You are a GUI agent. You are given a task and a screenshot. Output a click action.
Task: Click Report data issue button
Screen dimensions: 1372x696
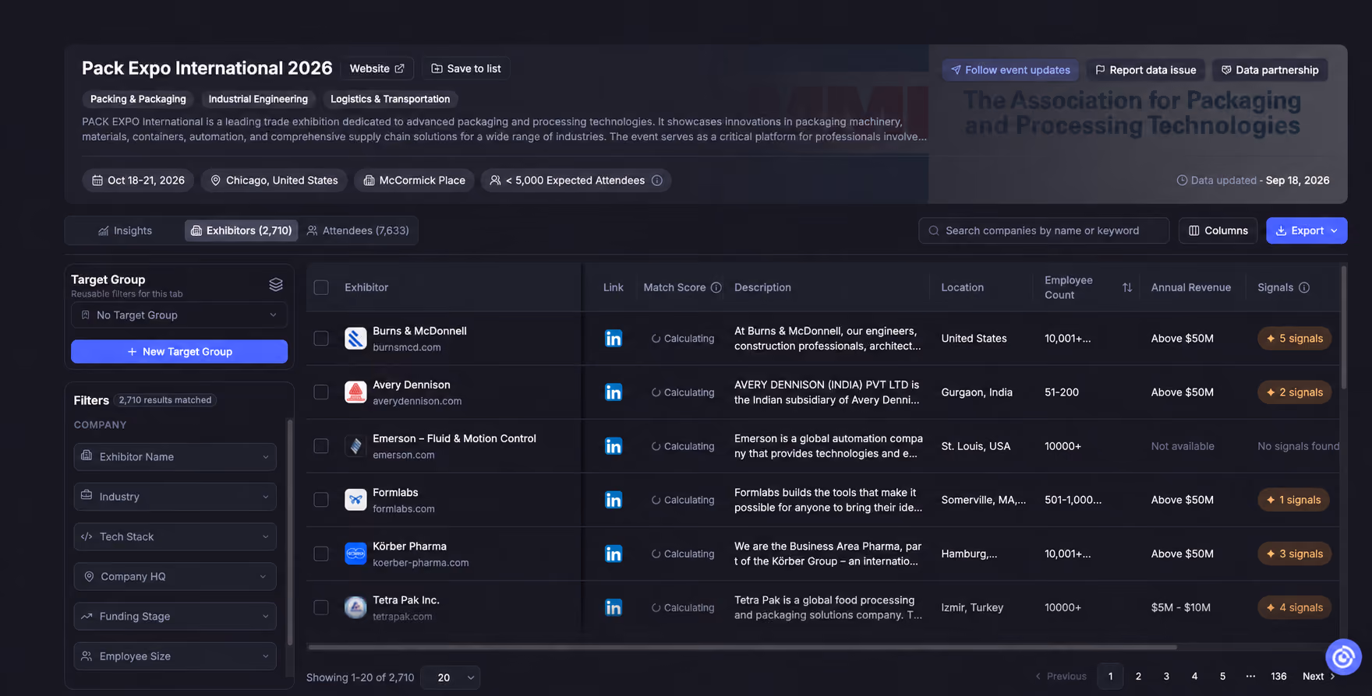[1146, 70]
